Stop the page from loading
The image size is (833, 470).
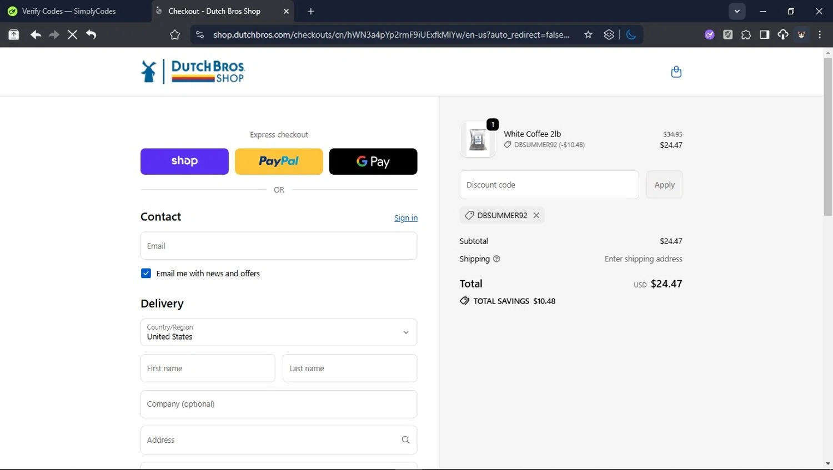[72, 34]
